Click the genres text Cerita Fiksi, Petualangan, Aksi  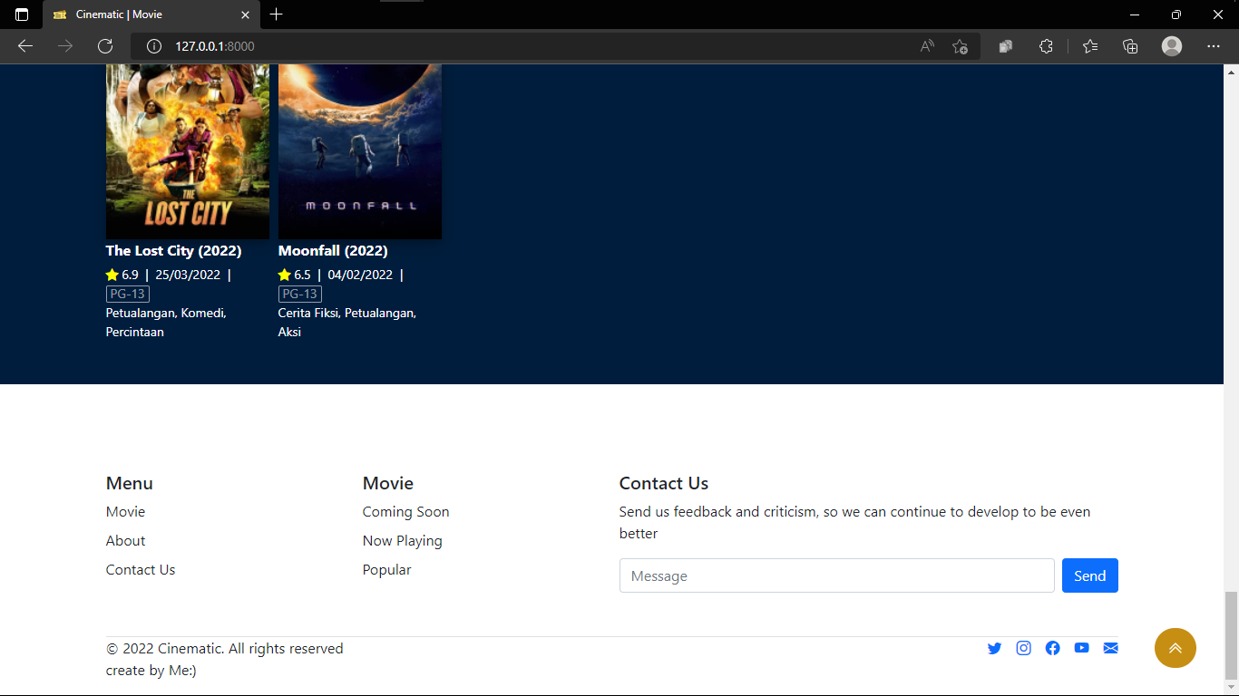[347, 322]
